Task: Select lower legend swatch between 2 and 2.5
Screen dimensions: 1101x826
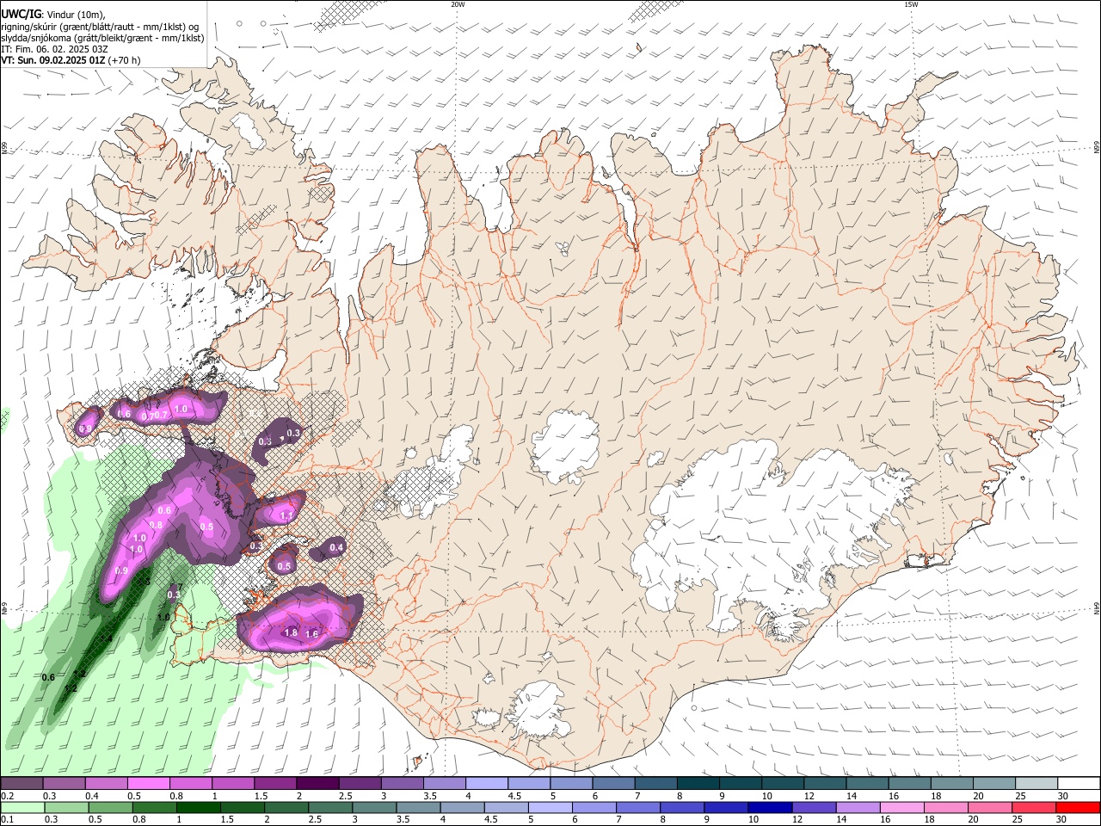Action: [x=286, y=808]
